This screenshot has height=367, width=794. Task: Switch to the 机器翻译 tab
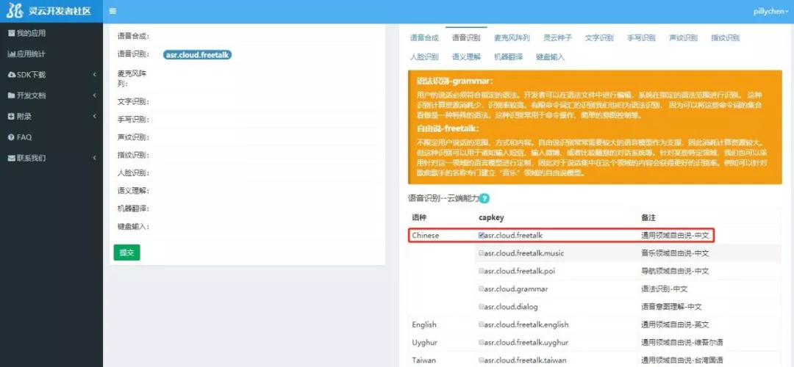pyautogui.click(x=508, y=57)
